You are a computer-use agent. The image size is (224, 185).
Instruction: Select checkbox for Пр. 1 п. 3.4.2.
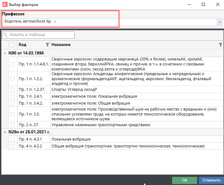pos(12,103)
